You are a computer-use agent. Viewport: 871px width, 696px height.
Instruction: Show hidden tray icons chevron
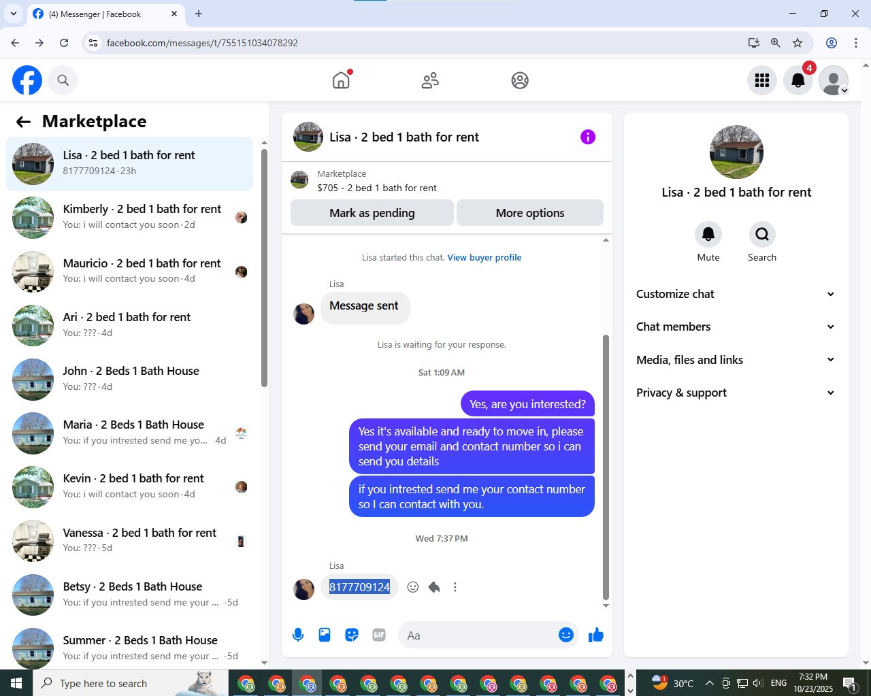tap(709, 683)
